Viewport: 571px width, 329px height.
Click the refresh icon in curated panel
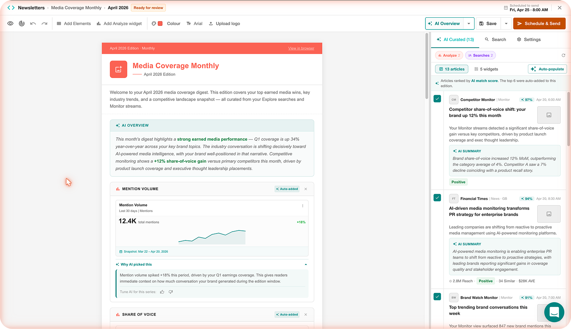tap(563, 55)
